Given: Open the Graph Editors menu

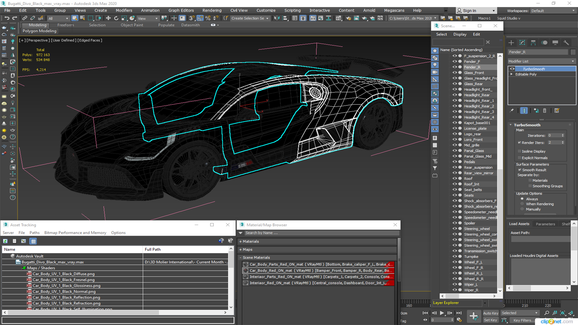Looking at the screenshot, I should point(181,11).
